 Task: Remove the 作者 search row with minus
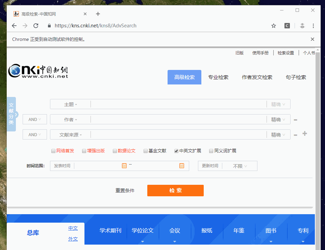pos(296,120)
